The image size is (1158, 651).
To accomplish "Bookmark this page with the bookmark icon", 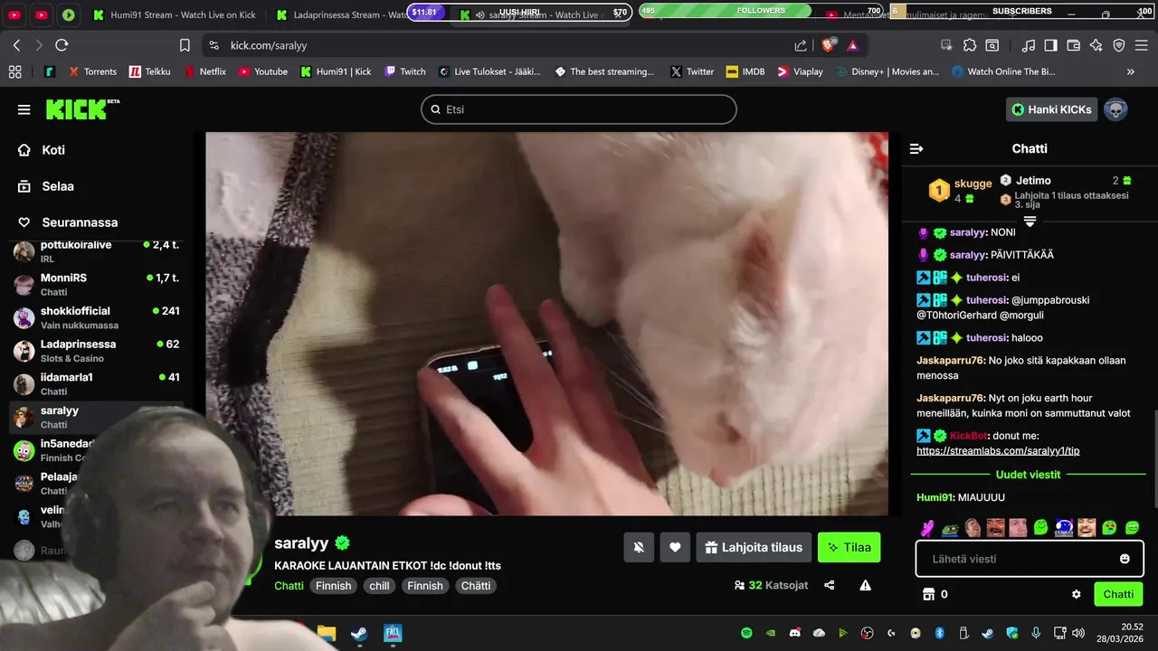I will [185, 45].
